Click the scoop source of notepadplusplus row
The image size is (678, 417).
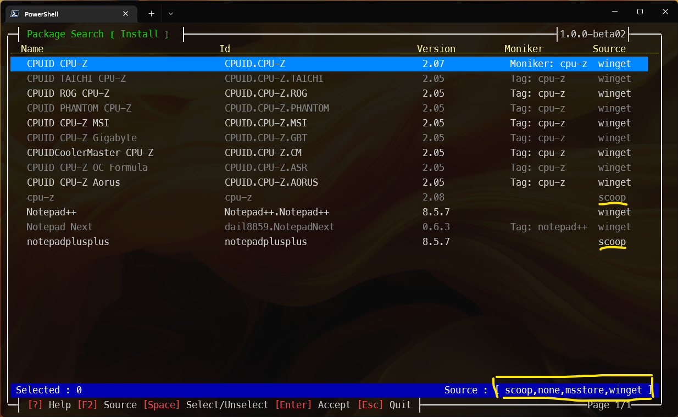click(612, 242)
